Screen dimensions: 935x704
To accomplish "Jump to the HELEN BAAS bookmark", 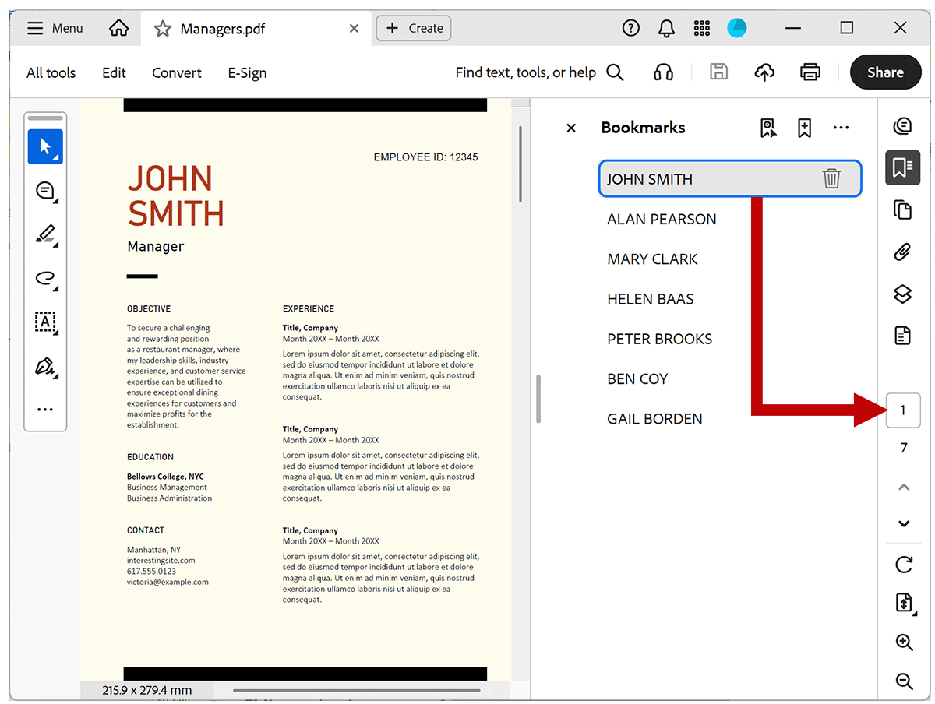I will pos(650,299).
